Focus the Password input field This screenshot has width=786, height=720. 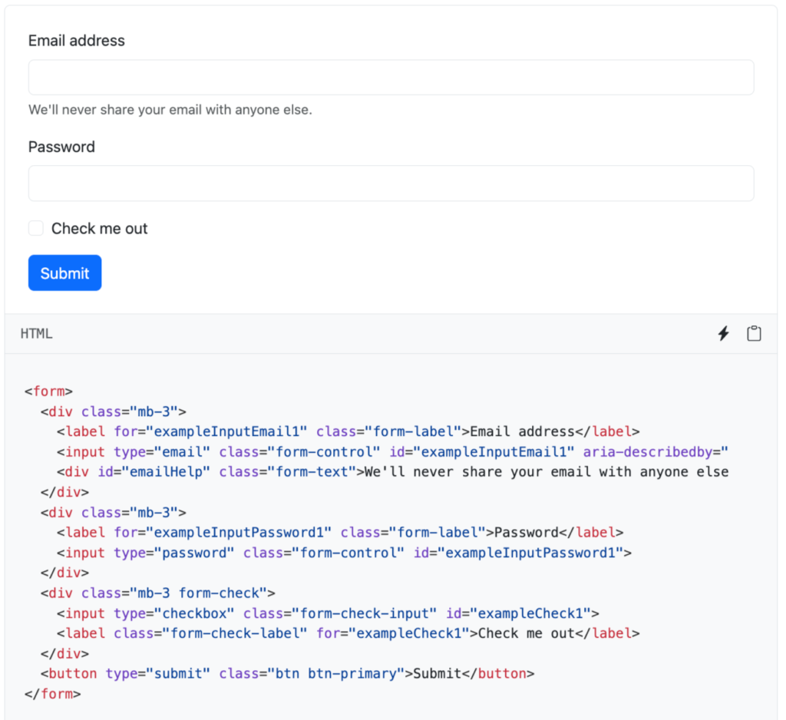tap(391, 183)
